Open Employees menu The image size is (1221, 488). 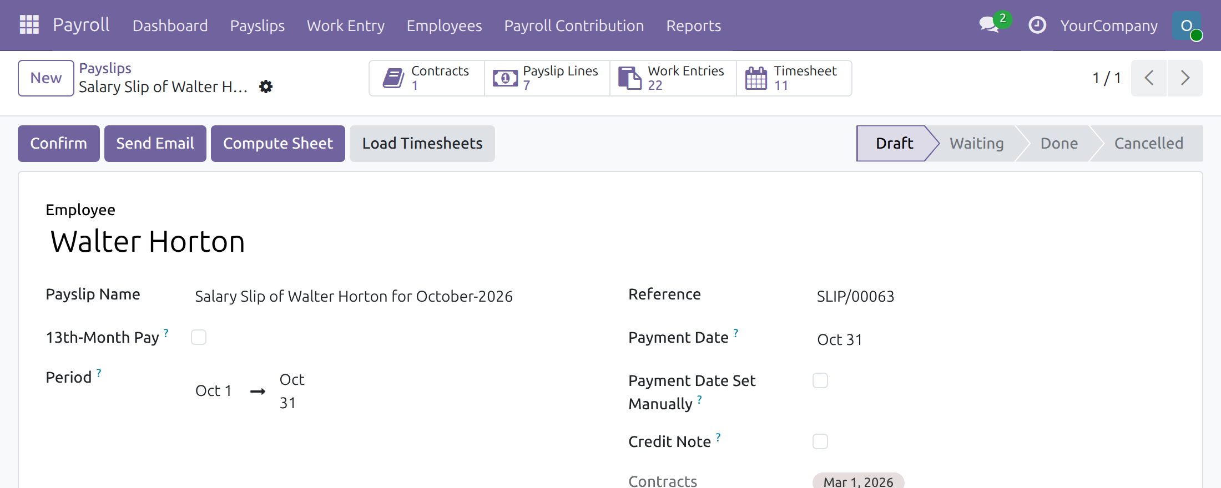(445, 26)
